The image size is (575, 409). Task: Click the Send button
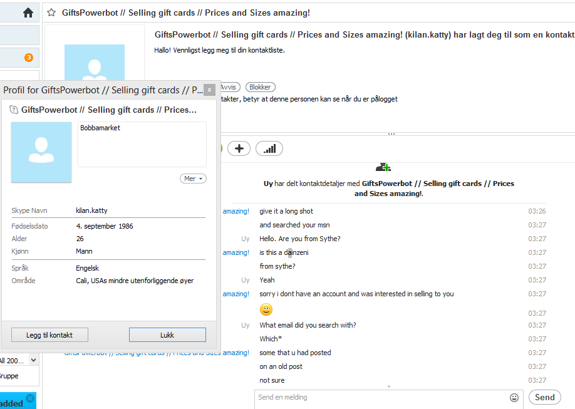coord(544,397)
